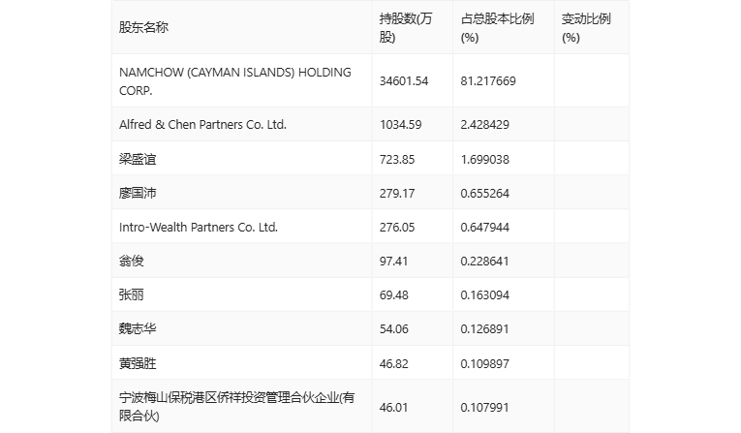Click the 变动比例(%) column header
The height and width of the screenshot is (433, 741).
[x=586, y=28]
